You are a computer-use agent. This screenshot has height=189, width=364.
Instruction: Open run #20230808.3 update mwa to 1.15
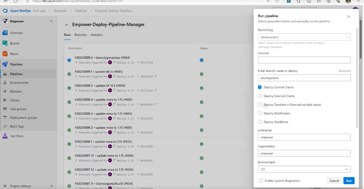[x=104, y=114]
